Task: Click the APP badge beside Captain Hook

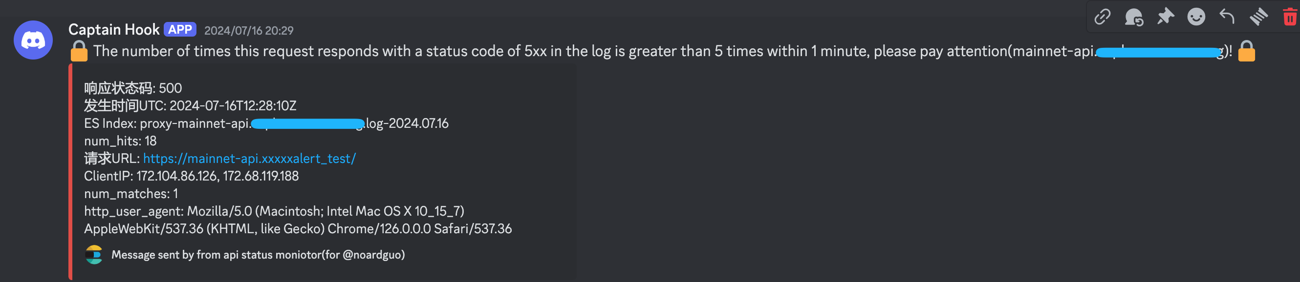Action: point(180,30)
